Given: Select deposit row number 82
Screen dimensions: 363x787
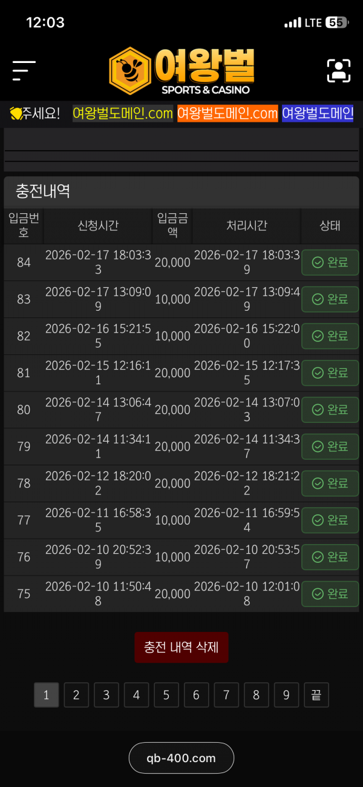Looking at the screenshot, I should pyautogui.click(x=24, y=336).
